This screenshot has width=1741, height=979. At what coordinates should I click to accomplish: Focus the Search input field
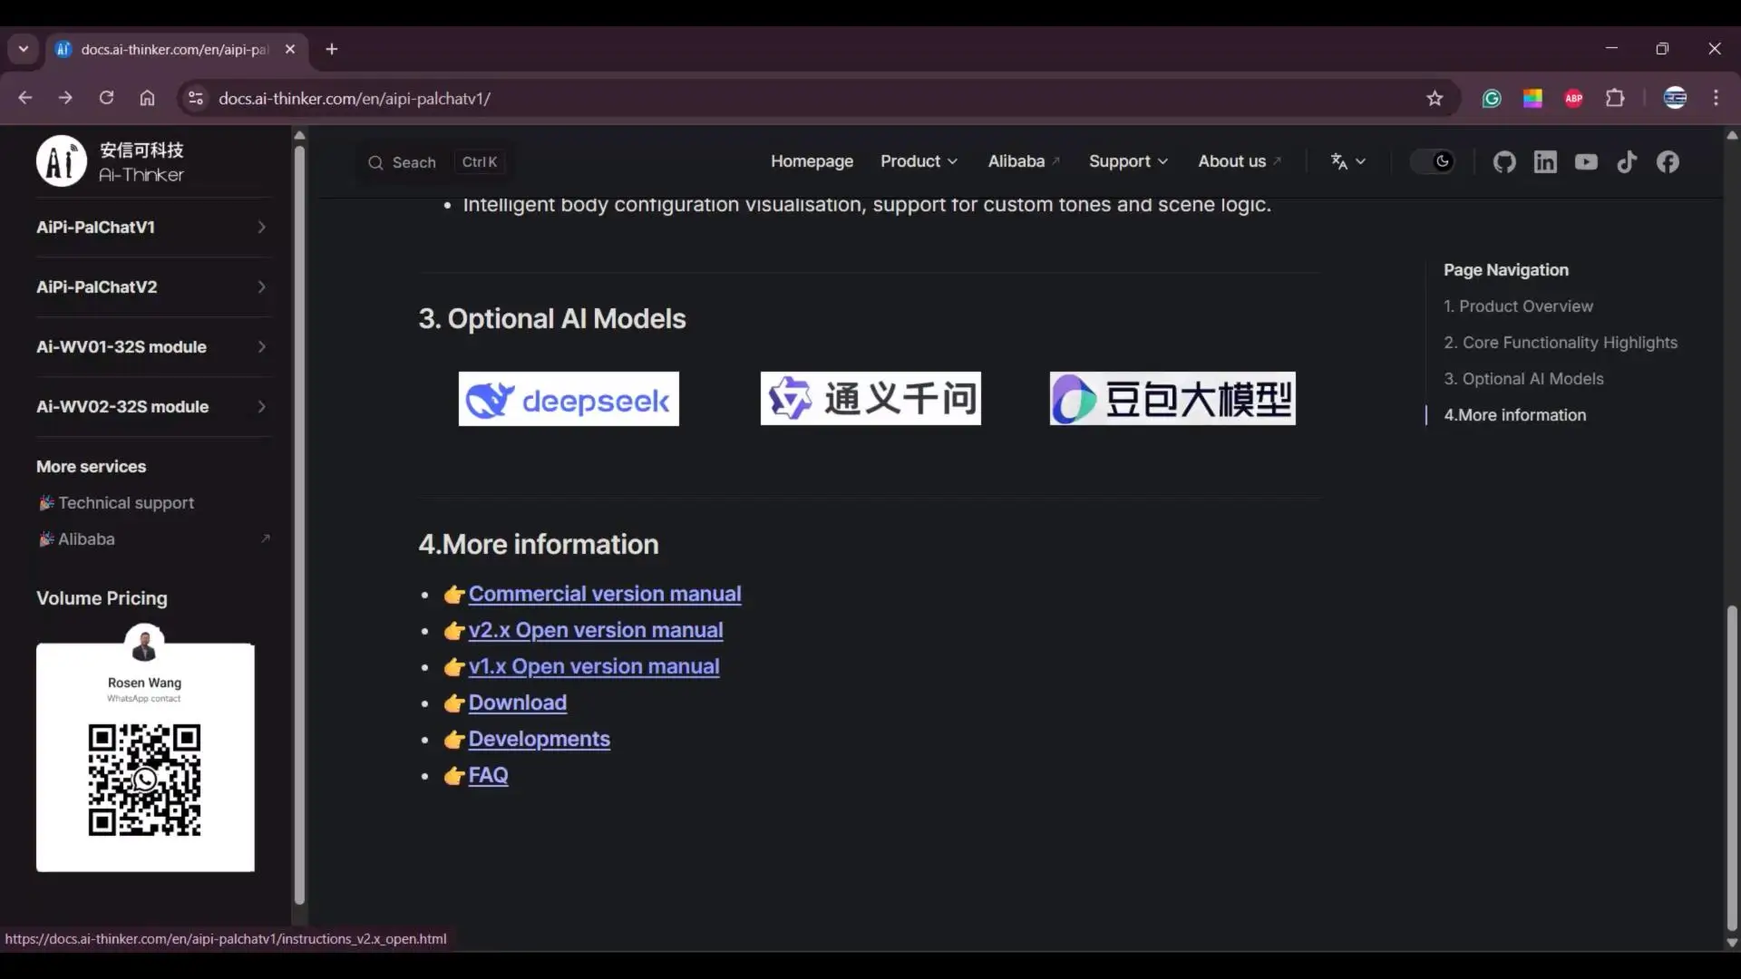tap(437, 162)
